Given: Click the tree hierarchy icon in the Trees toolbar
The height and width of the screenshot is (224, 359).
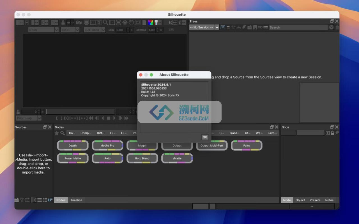Looking at the screenshot, I should pos(233,27).
